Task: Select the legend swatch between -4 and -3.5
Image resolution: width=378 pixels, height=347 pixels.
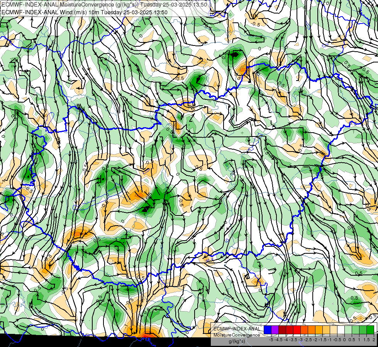Action: [290, 330]
